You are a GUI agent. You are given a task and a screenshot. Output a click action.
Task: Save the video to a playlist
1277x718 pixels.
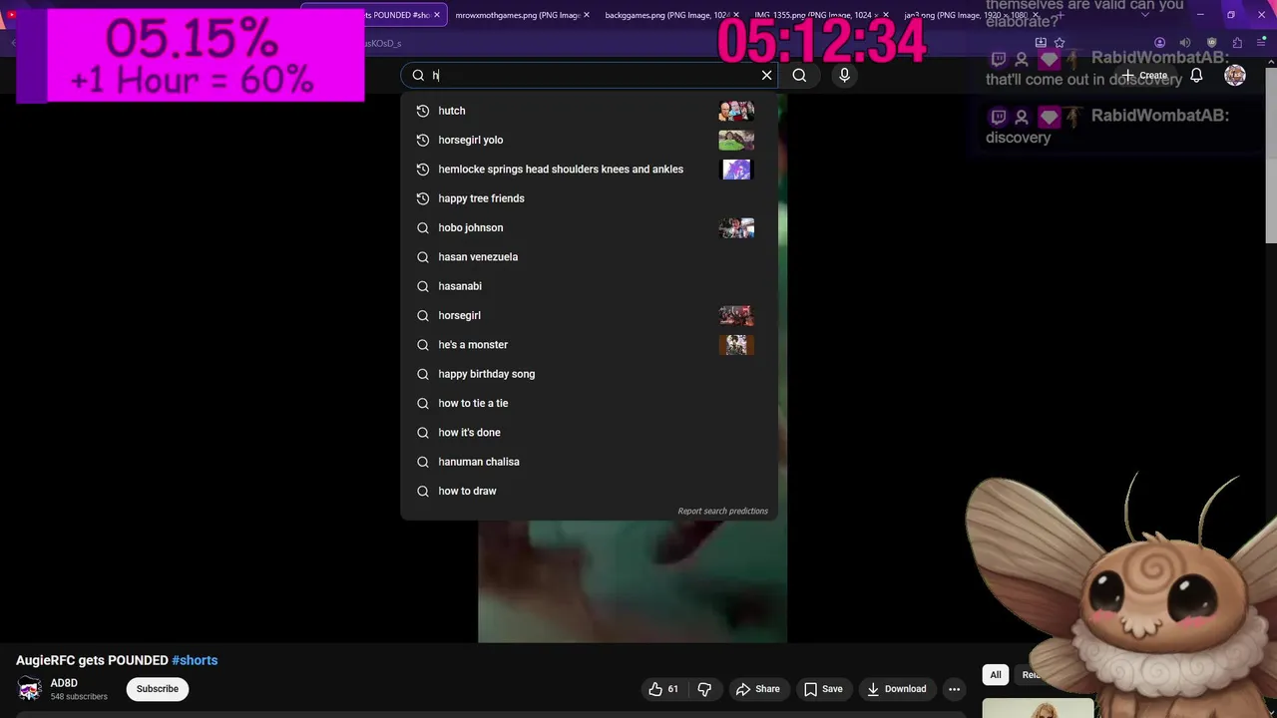pyautogui.click(x=823, y=689)
